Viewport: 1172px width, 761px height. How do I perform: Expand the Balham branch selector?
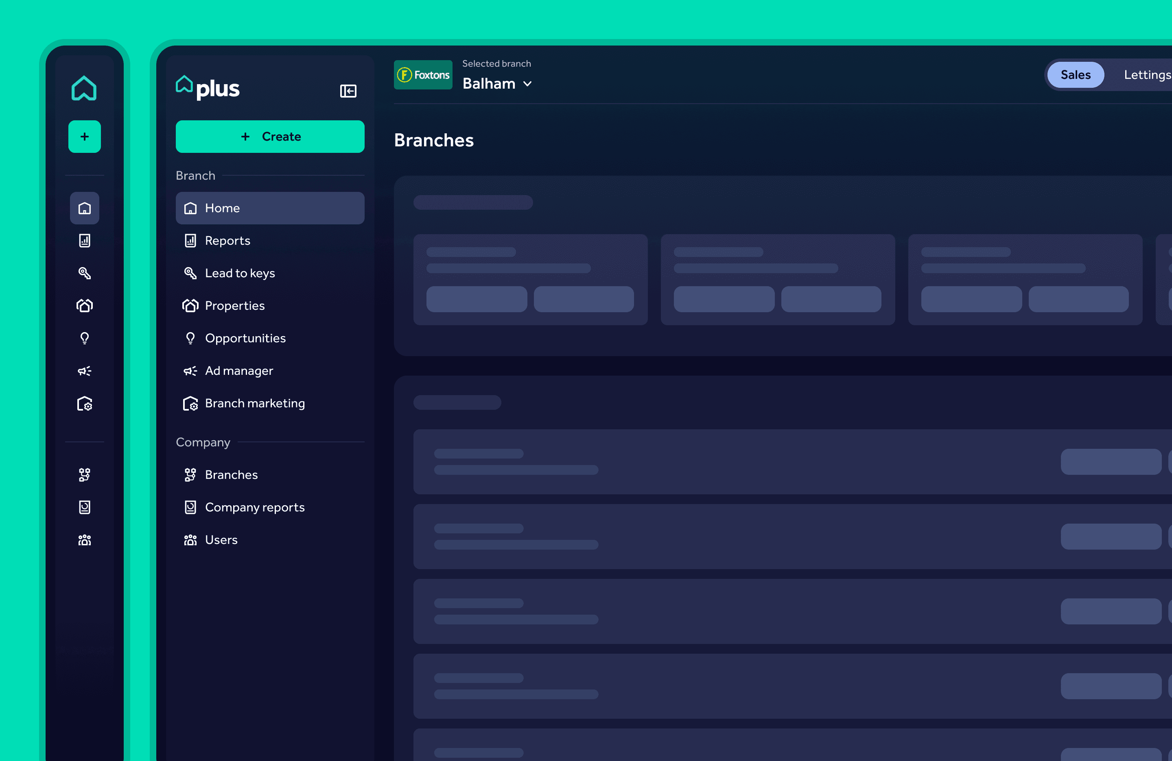[x=489, y=84]
